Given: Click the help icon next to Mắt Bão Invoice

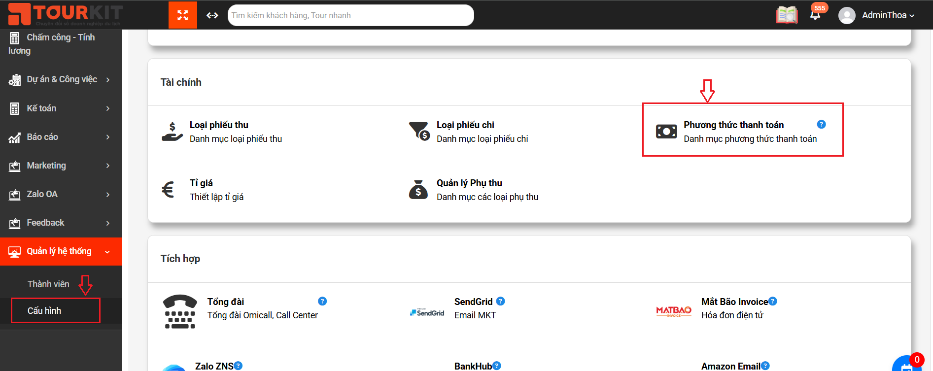Looking at the screenshot, I should [773, 301].
